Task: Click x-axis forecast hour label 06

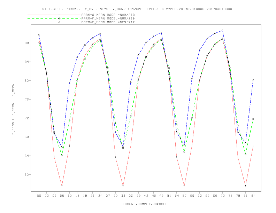Action: tap(54, 196)
